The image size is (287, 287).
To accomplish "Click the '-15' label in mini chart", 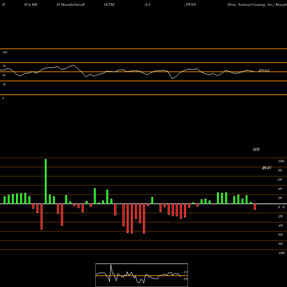I will click(x=185, y=279).
